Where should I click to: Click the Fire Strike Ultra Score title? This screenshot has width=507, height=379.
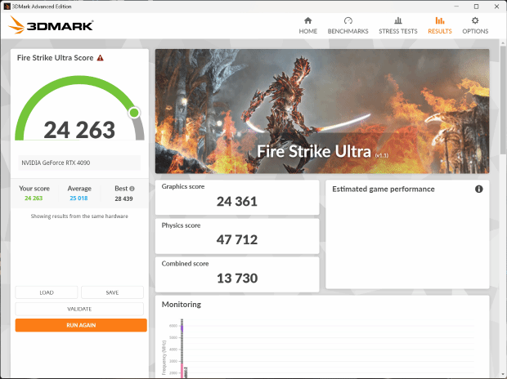pos(56,58)
